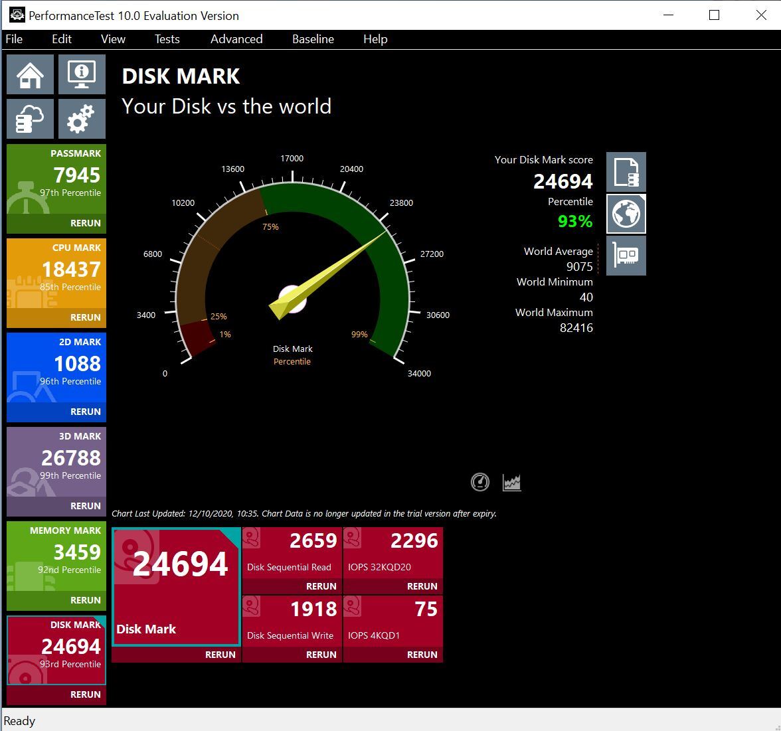Select the hardware card comparison icon
The image size is (781, 731).
tap(626, 256)
